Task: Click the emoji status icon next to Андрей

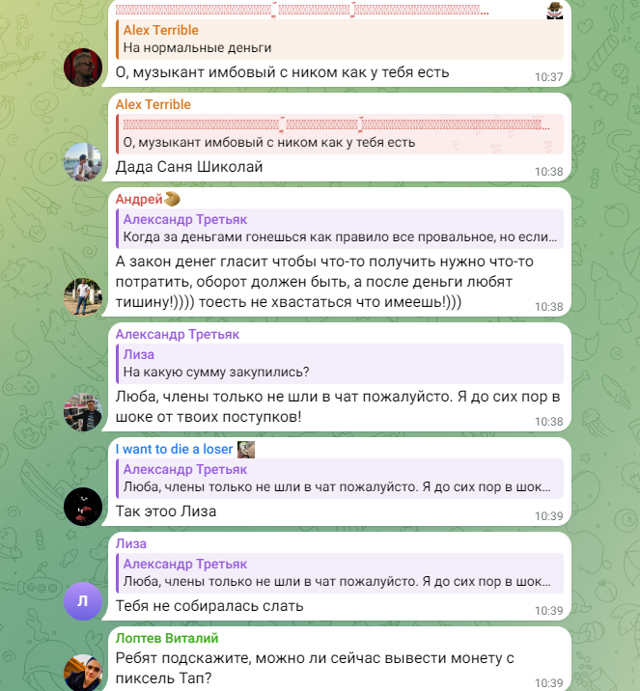Action: (172, 199)
